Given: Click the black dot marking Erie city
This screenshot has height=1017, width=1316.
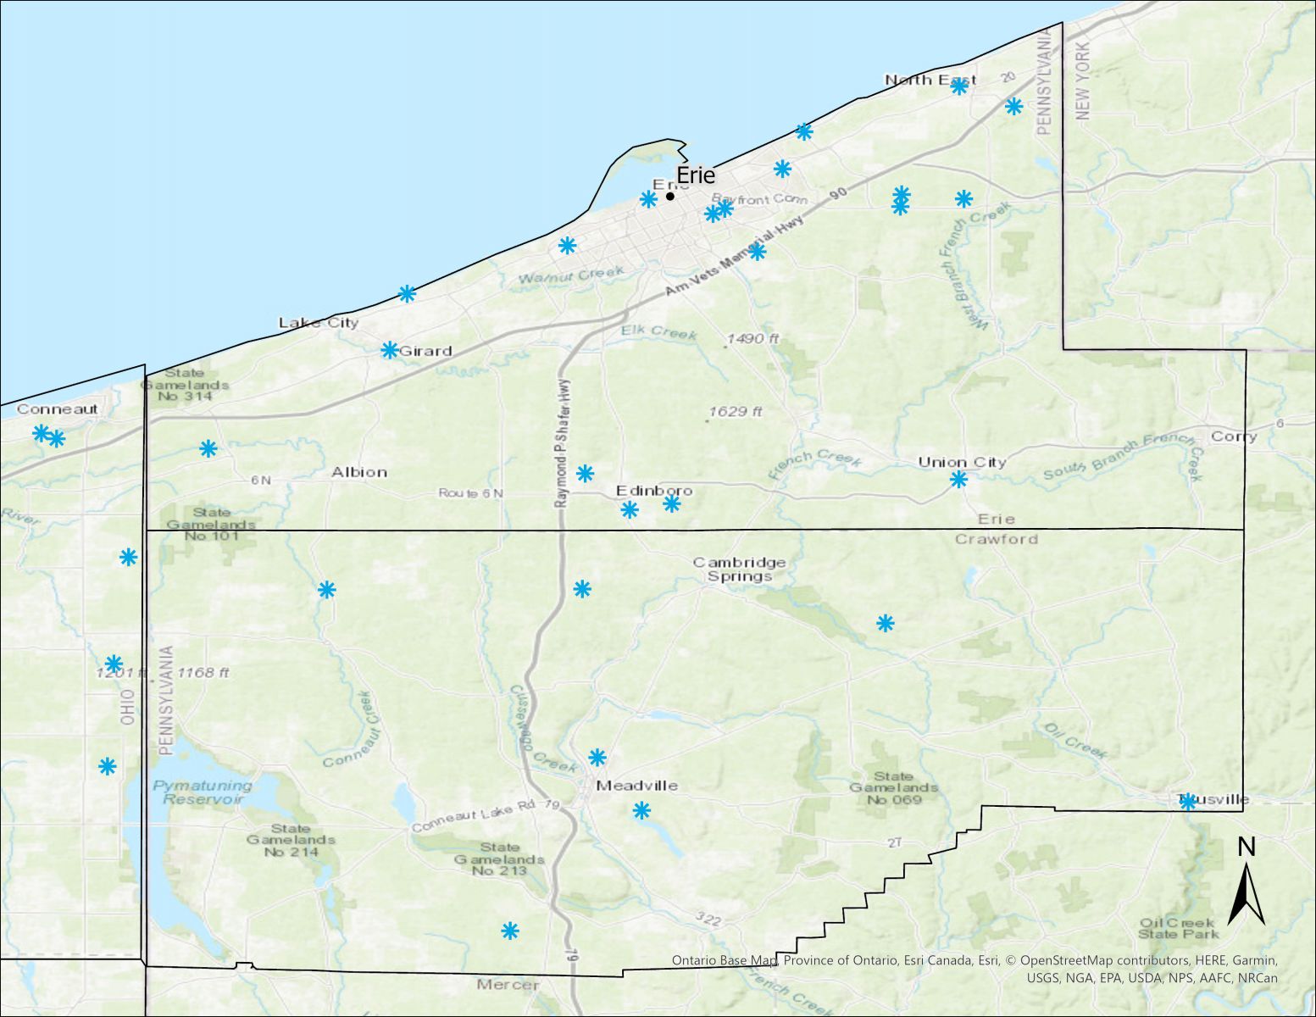Looking at the screenshot, I should pos(669,196).
